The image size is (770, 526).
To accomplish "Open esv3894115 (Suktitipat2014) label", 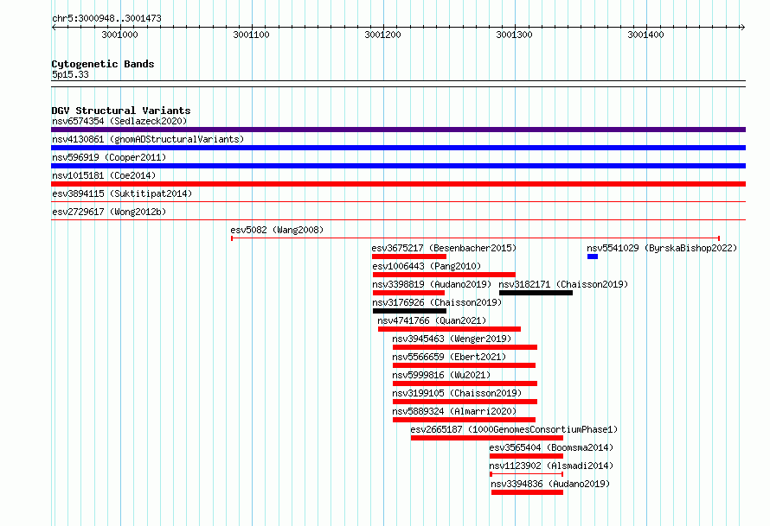I will [122, 193].
